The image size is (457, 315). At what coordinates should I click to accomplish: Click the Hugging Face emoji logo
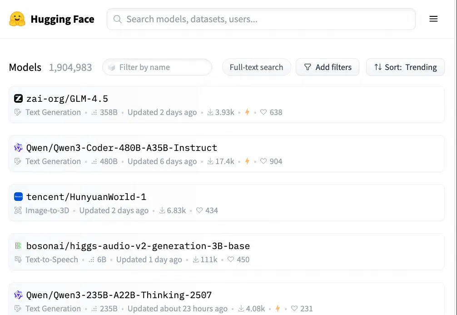[17, 19]
